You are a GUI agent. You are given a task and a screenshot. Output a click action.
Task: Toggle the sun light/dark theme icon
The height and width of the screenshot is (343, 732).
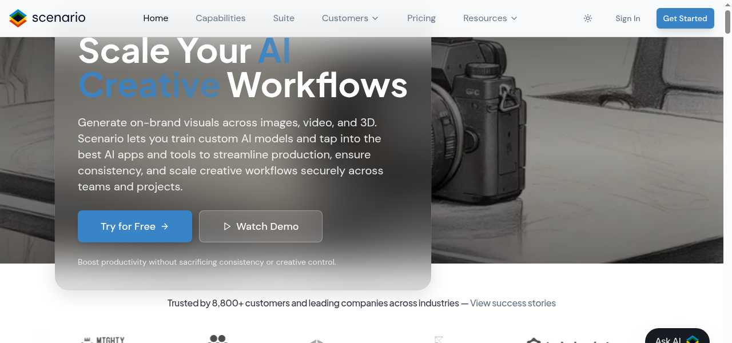pyautogui.click(x=588, y=18)
